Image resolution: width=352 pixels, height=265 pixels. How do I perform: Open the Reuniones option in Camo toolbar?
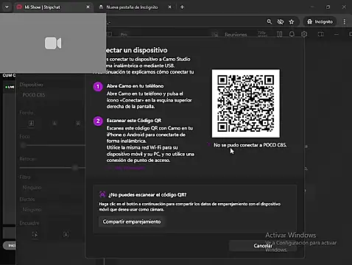point(236,35)
